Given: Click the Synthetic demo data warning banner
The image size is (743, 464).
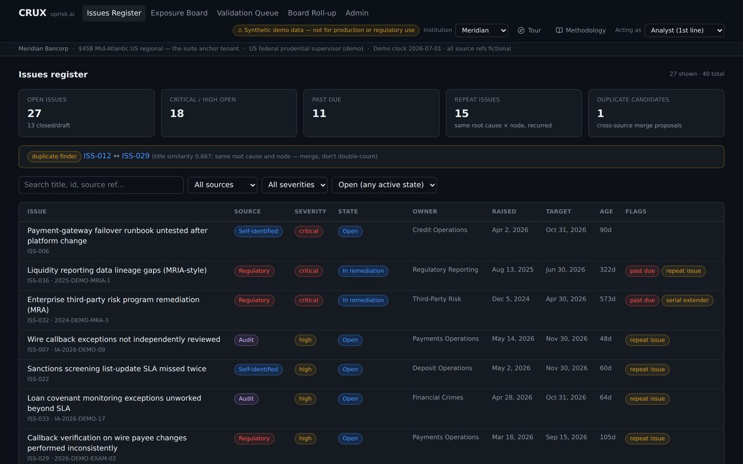Looking at the screenshot, I should 326,30.
